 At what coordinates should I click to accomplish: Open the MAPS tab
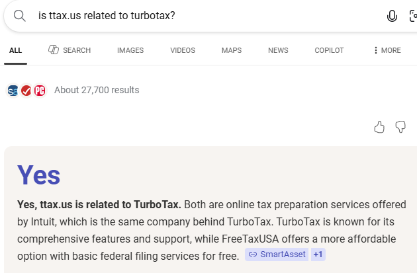232,50
